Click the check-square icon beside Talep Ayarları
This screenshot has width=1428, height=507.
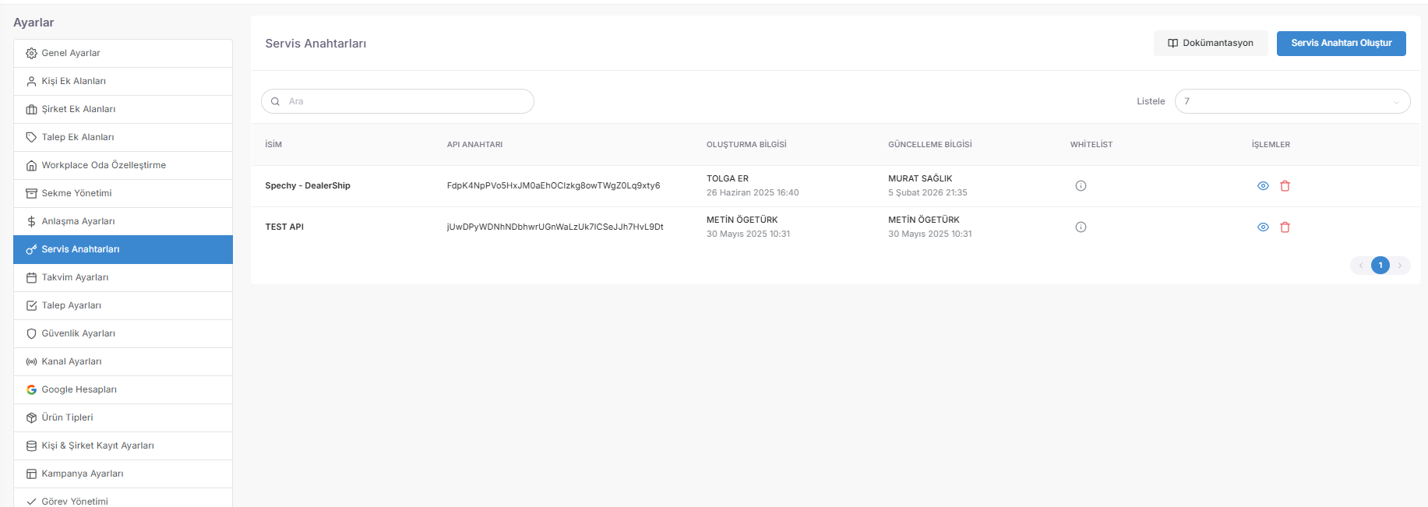31,306
